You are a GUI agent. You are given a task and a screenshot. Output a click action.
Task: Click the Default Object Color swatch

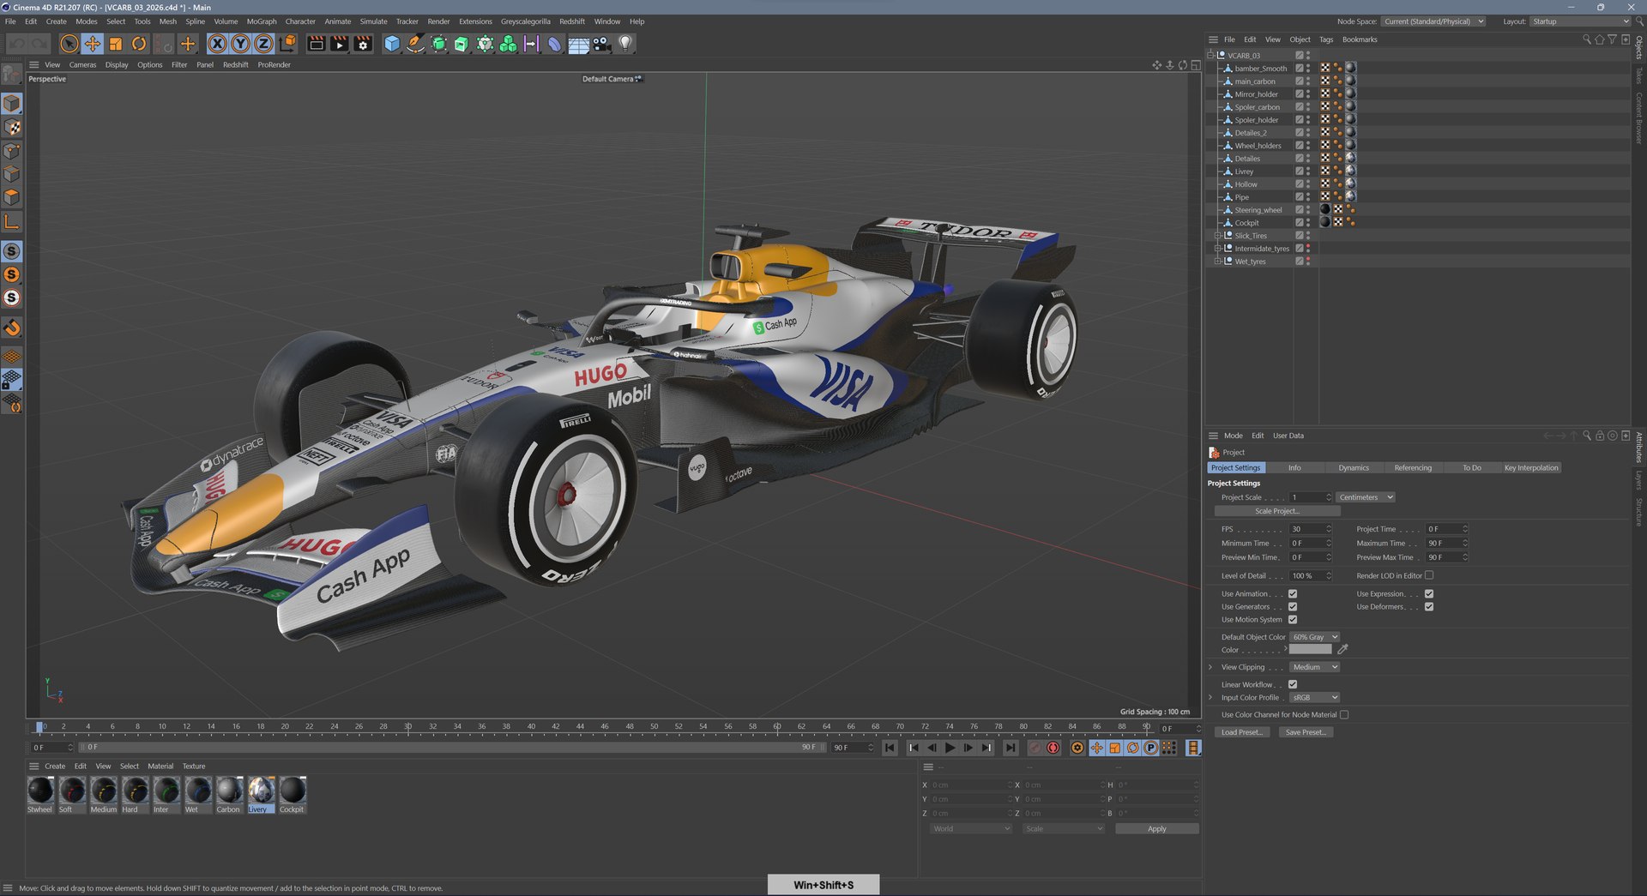[1311, 650]
